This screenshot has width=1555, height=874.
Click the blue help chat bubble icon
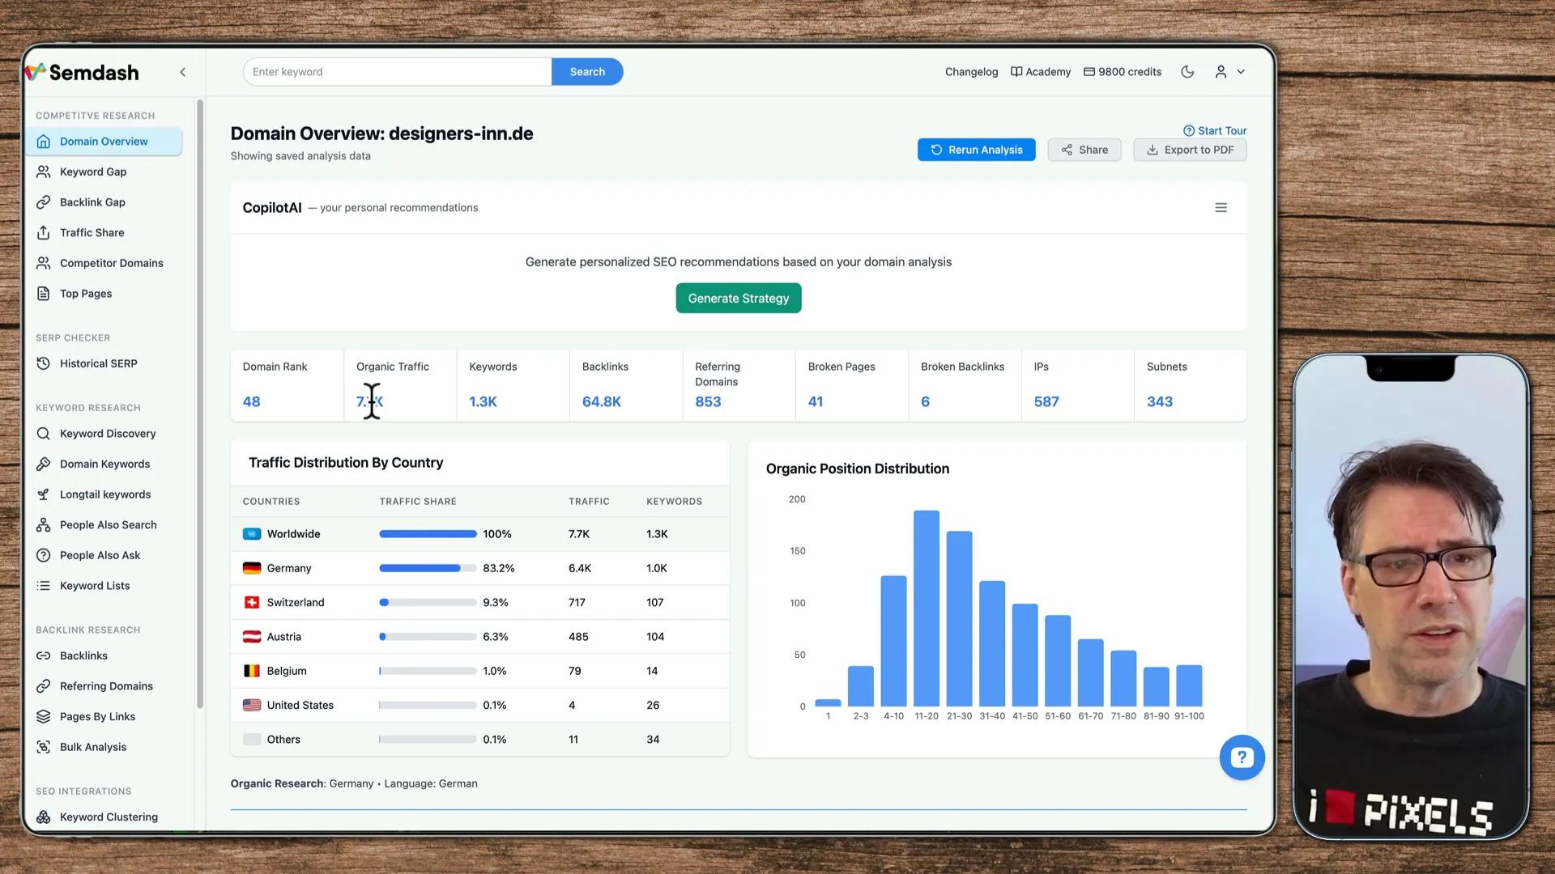click(1242, 757)
